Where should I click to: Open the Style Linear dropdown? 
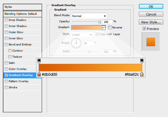82,35
